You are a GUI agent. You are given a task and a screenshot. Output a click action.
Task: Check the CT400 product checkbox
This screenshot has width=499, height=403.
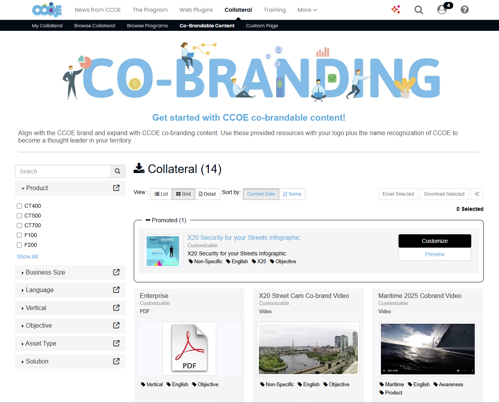click(19, 206)
